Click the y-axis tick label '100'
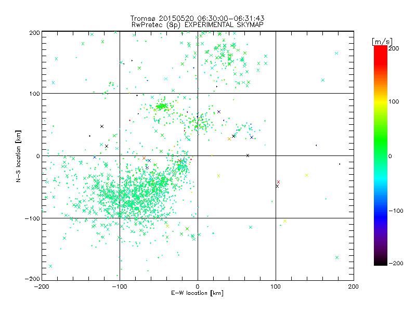 (34, 94)
